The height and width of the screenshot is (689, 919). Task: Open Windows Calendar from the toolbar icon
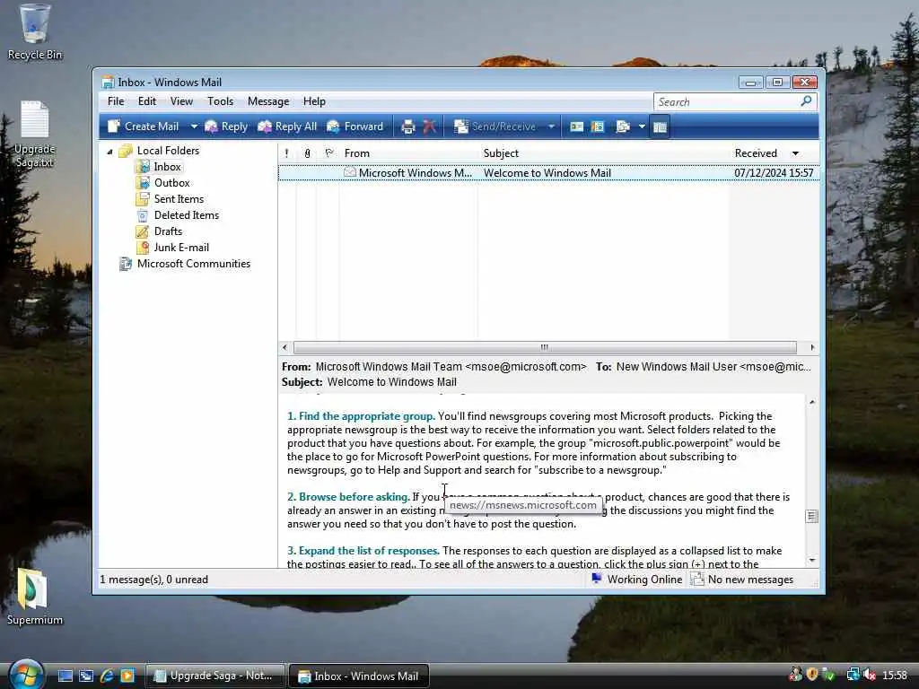(x=597, y=126)
